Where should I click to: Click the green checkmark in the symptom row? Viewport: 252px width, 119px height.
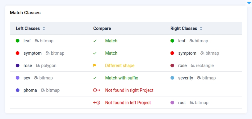point(95,53)
